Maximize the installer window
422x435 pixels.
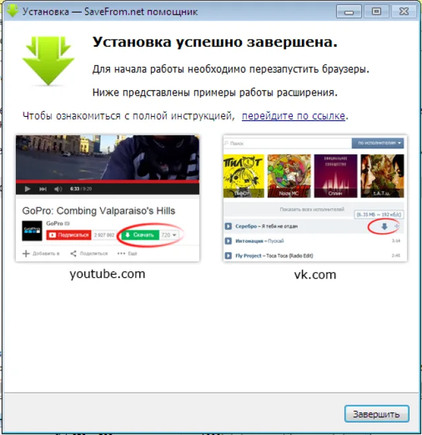[x=377, y=12]
